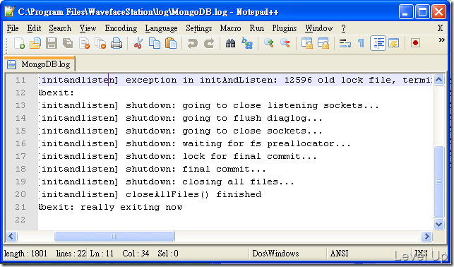
Task: Open the File menu
Action: point(13,28)
